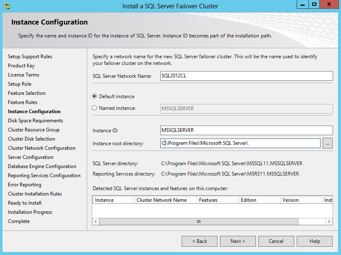Close the setup window
The image size is (341, 255).
(x=329, y=4)
